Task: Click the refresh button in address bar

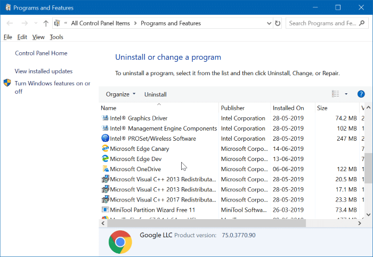Action: (278, 23)
